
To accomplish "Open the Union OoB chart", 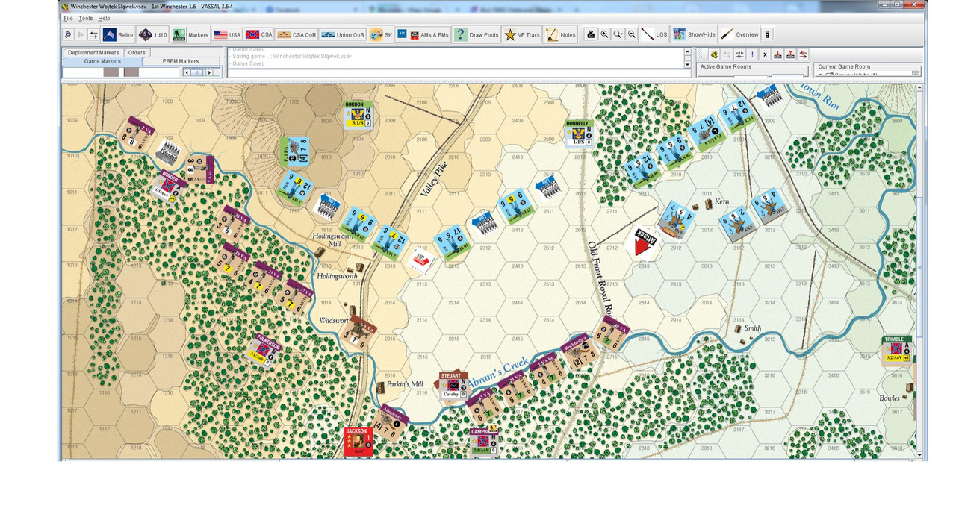I will tap(343, 34).
